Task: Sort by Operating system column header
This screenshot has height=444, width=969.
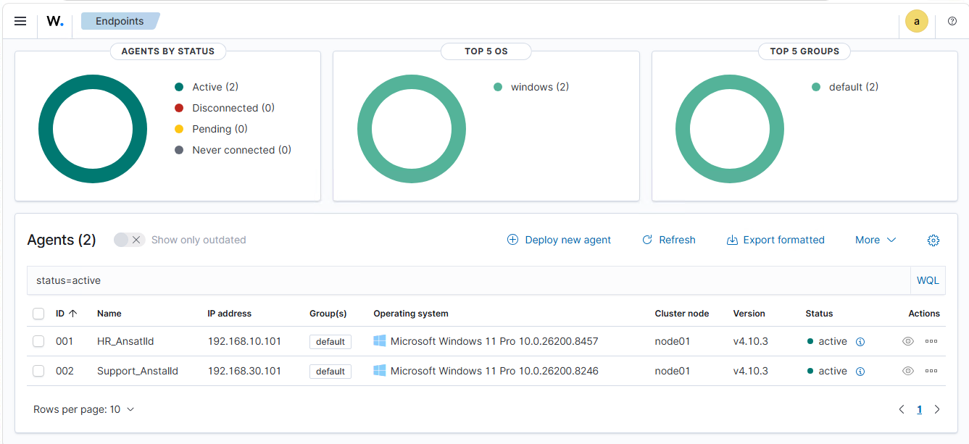Action: pyautogui.click(x=411, y=314)
